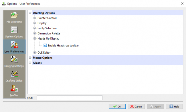Image resolution: width=186 pixels, height=112 pixels.
Task: Collapse the Heads Up Display node
Action: tap(35, 38)
